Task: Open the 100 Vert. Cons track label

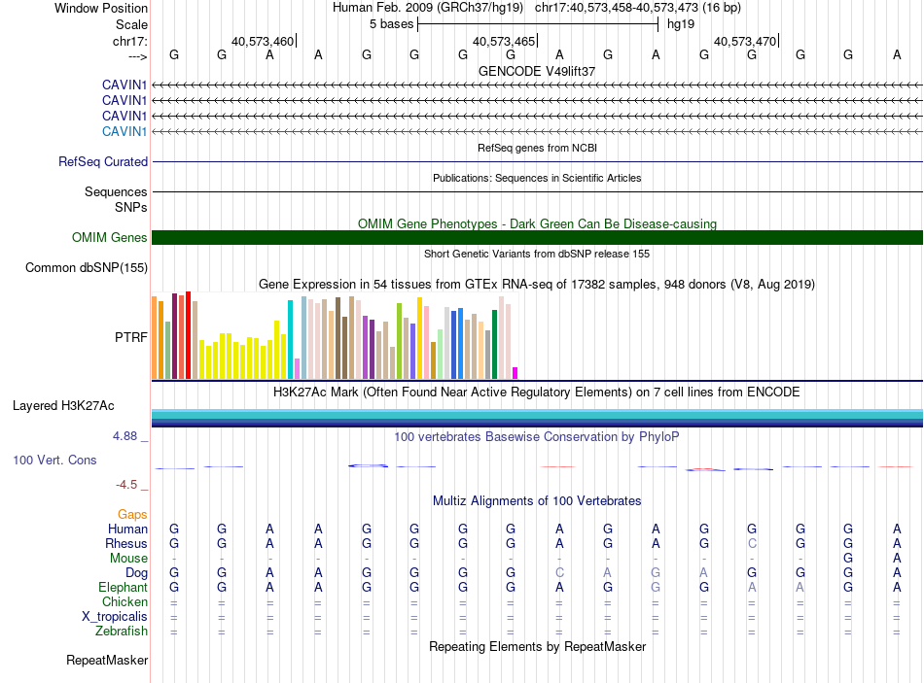Action: (54, 460)
